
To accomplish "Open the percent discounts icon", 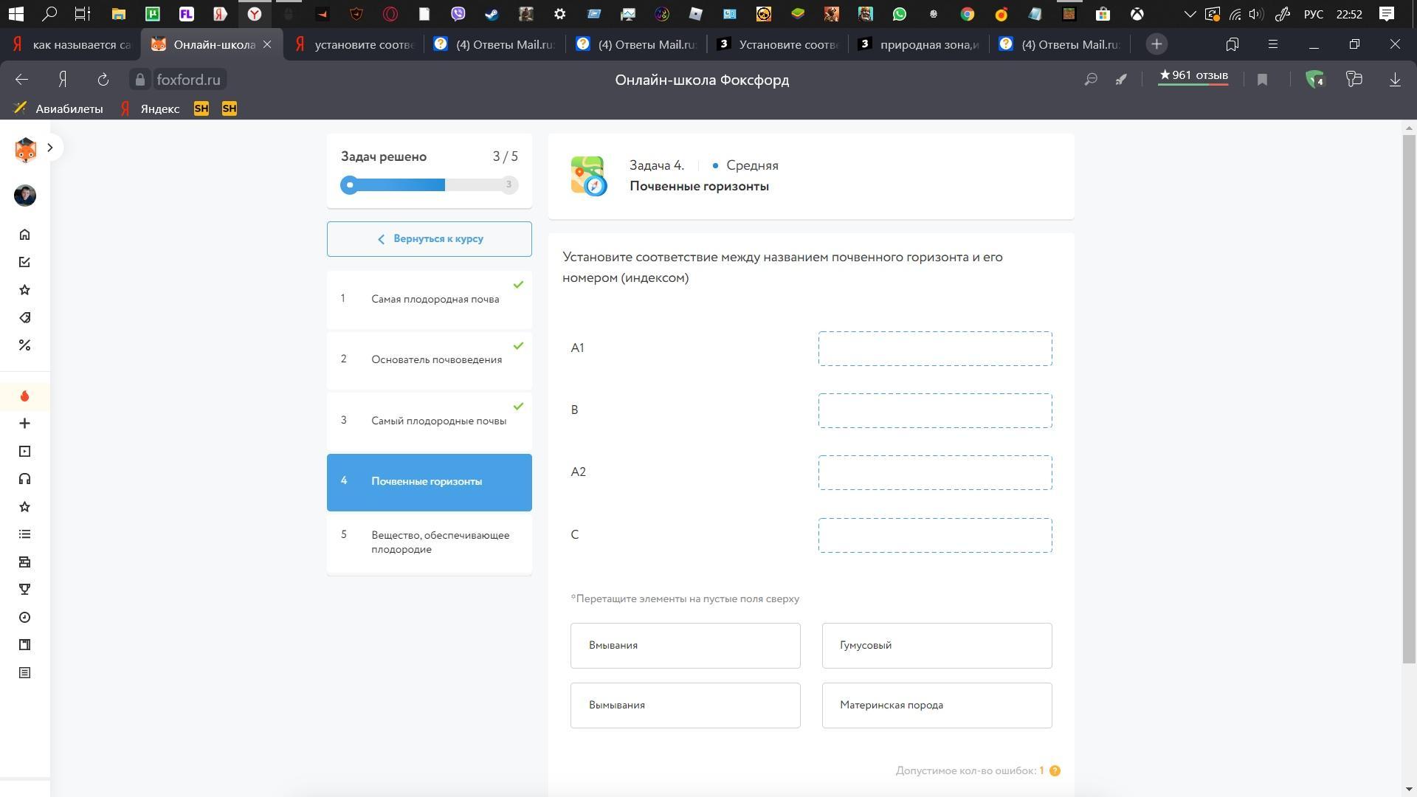I will point(24,345).
